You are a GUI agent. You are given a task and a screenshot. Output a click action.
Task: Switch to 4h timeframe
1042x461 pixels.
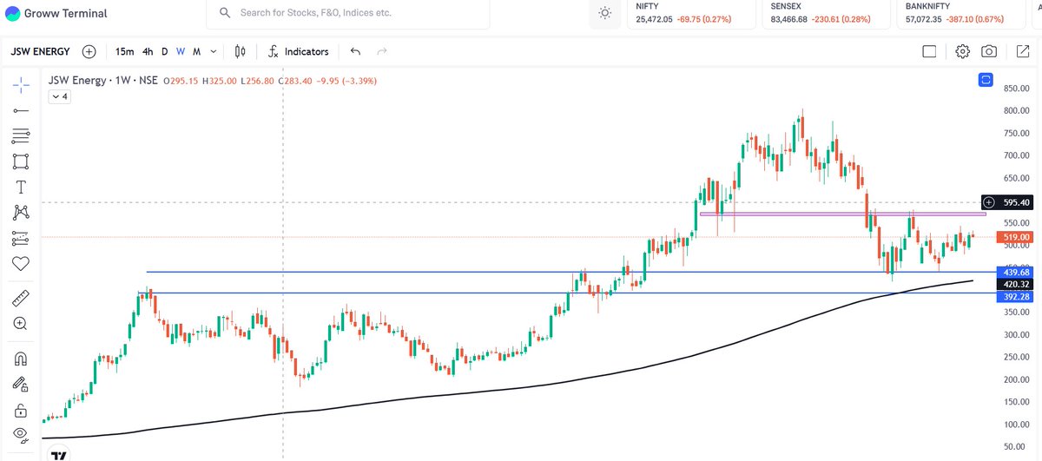[x=148, y=51]
